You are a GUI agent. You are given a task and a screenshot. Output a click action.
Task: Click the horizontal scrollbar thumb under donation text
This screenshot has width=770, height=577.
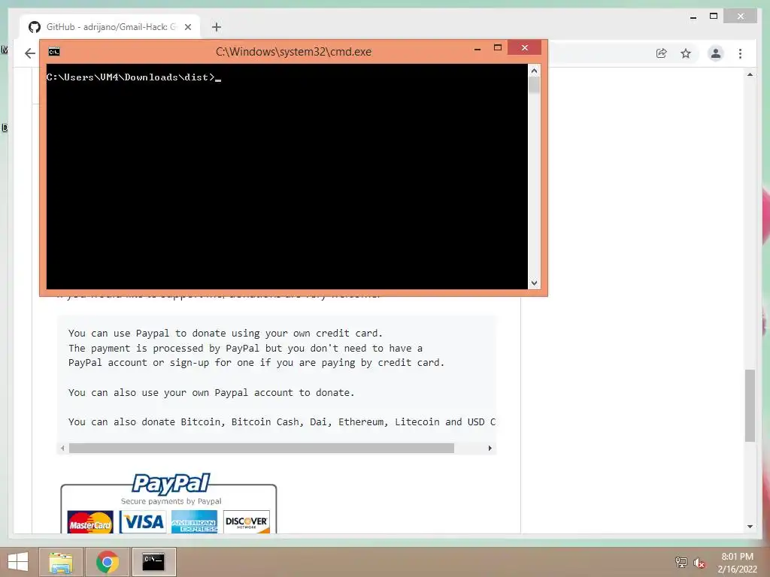tap(261, 448)
